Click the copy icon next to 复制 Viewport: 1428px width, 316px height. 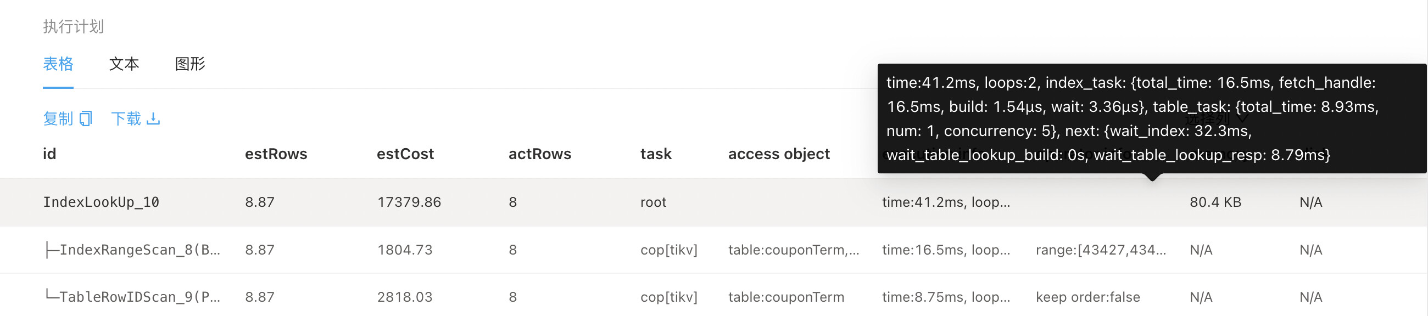(x=85, y=119)
